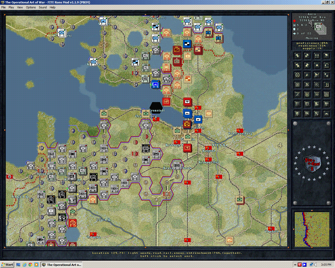Click the black Kronstadt hexagon
Screen dimensions: 335x268
point(157,108)
